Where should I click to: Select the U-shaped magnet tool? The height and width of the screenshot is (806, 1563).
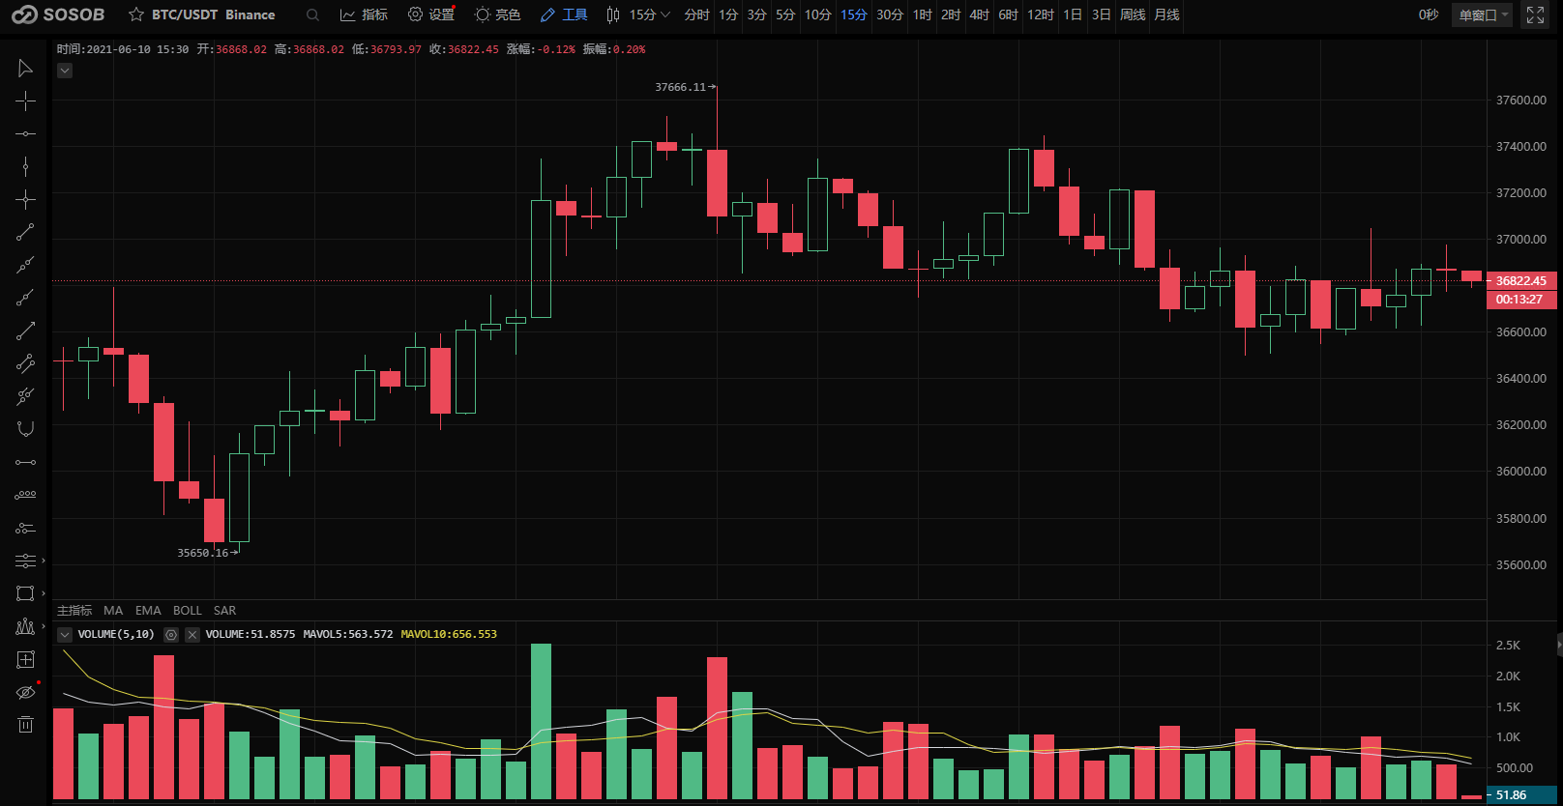tap(25, 429)
